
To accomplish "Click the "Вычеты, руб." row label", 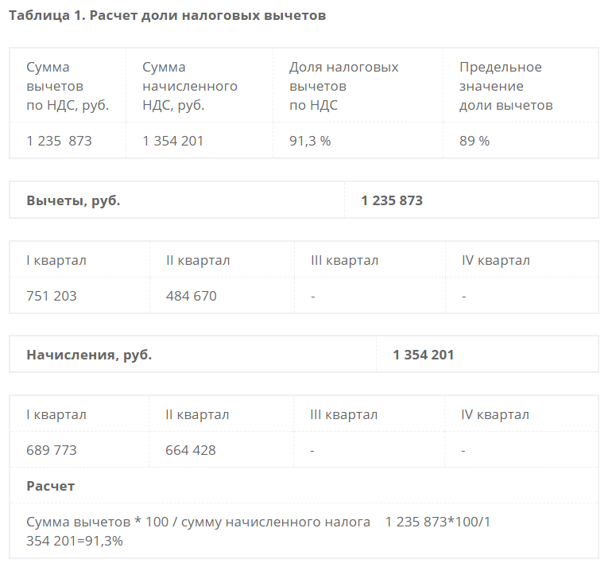I will click(73, 200).
